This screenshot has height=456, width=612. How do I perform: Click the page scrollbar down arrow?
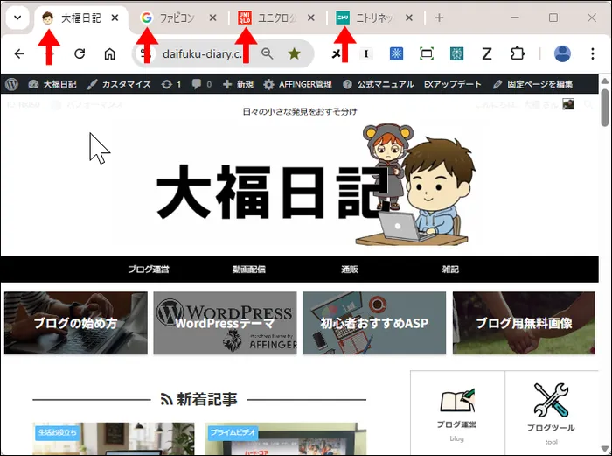[x=605, y=449]
